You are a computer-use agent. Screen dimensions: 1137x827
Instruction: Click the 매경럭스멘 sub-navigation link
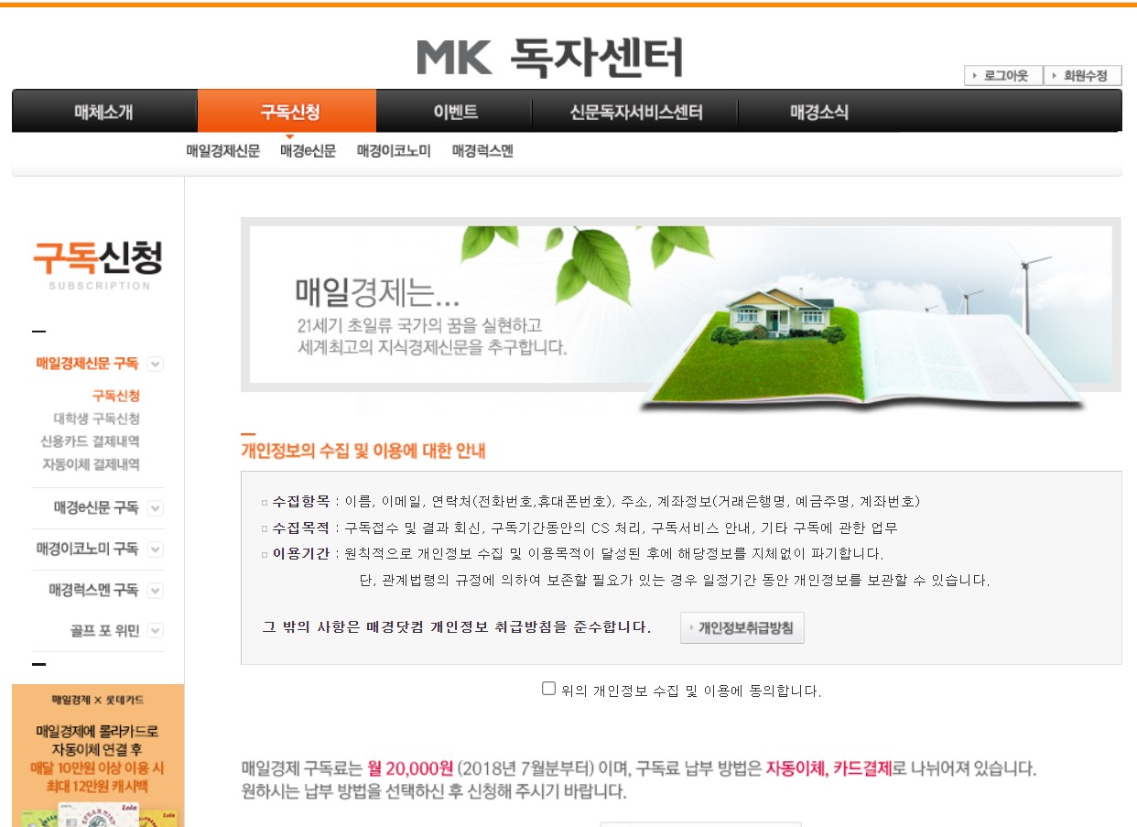[482, 150]
